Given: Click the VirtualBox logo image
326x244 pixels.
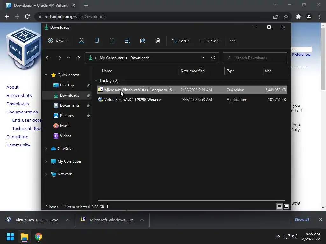Looking at the screenshot, I should (x=24, y=48).
